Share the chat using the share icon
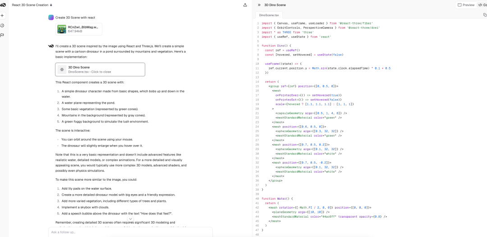 245,5
